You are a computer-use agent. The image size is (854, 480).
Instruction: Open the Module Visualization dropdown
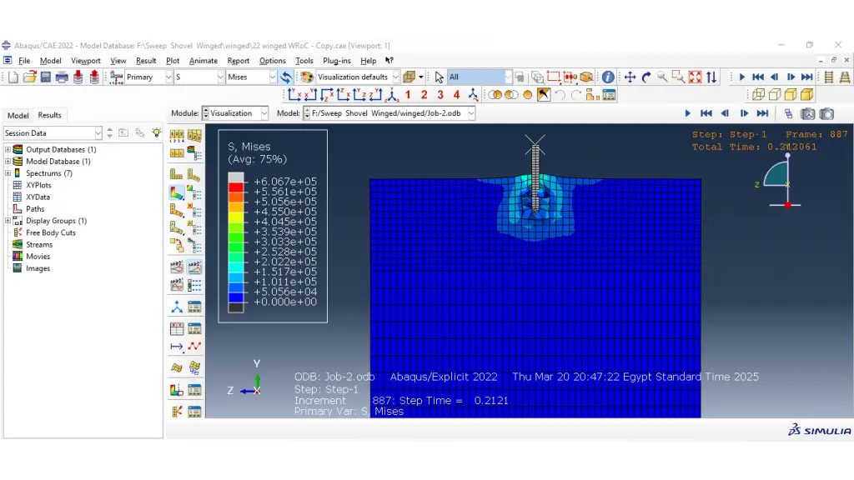(x=264, y=113)
